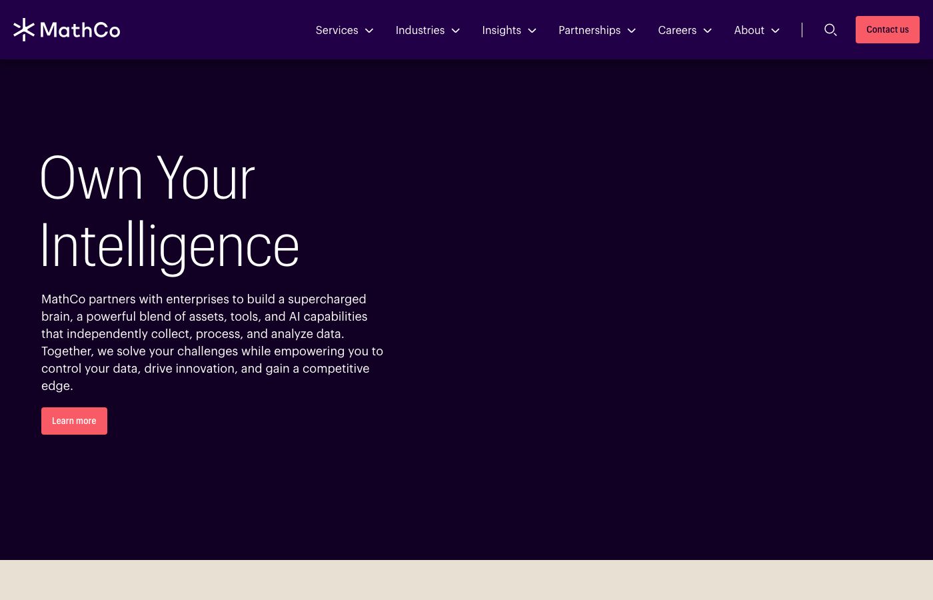This screenshot has height=600, width=933.
Task: Expand the Services dropdown chevron
Action: point(369,31)
